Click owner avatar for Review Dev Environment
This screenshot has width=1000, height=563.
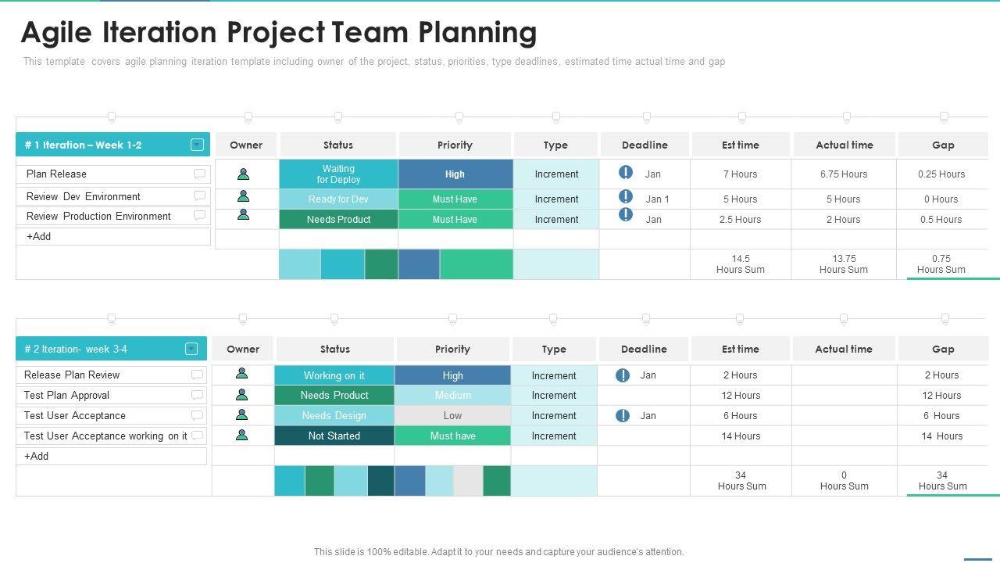click(244, 196)
